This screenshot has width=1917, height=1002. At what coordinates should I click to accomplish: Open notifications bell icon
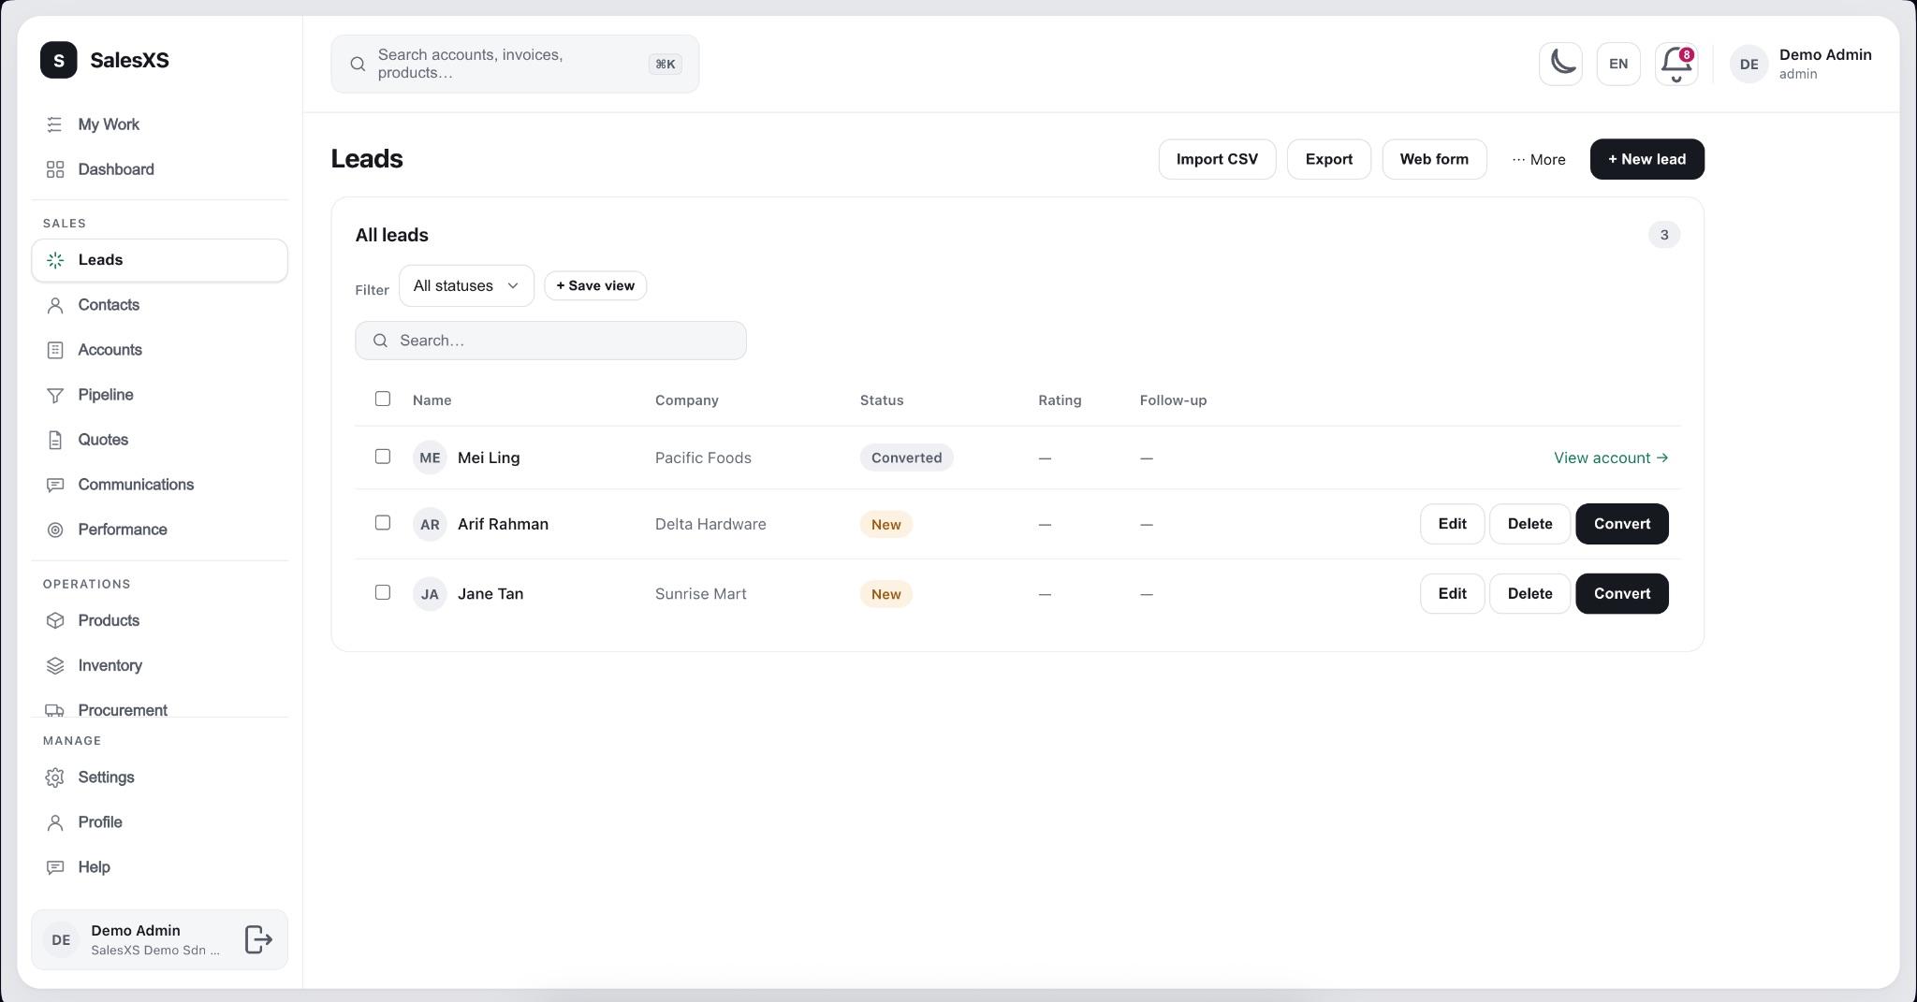tap(1676, 64)
